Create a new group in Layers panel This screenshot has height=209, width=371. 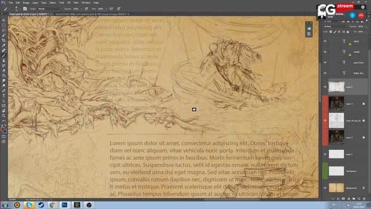(354, 199)
